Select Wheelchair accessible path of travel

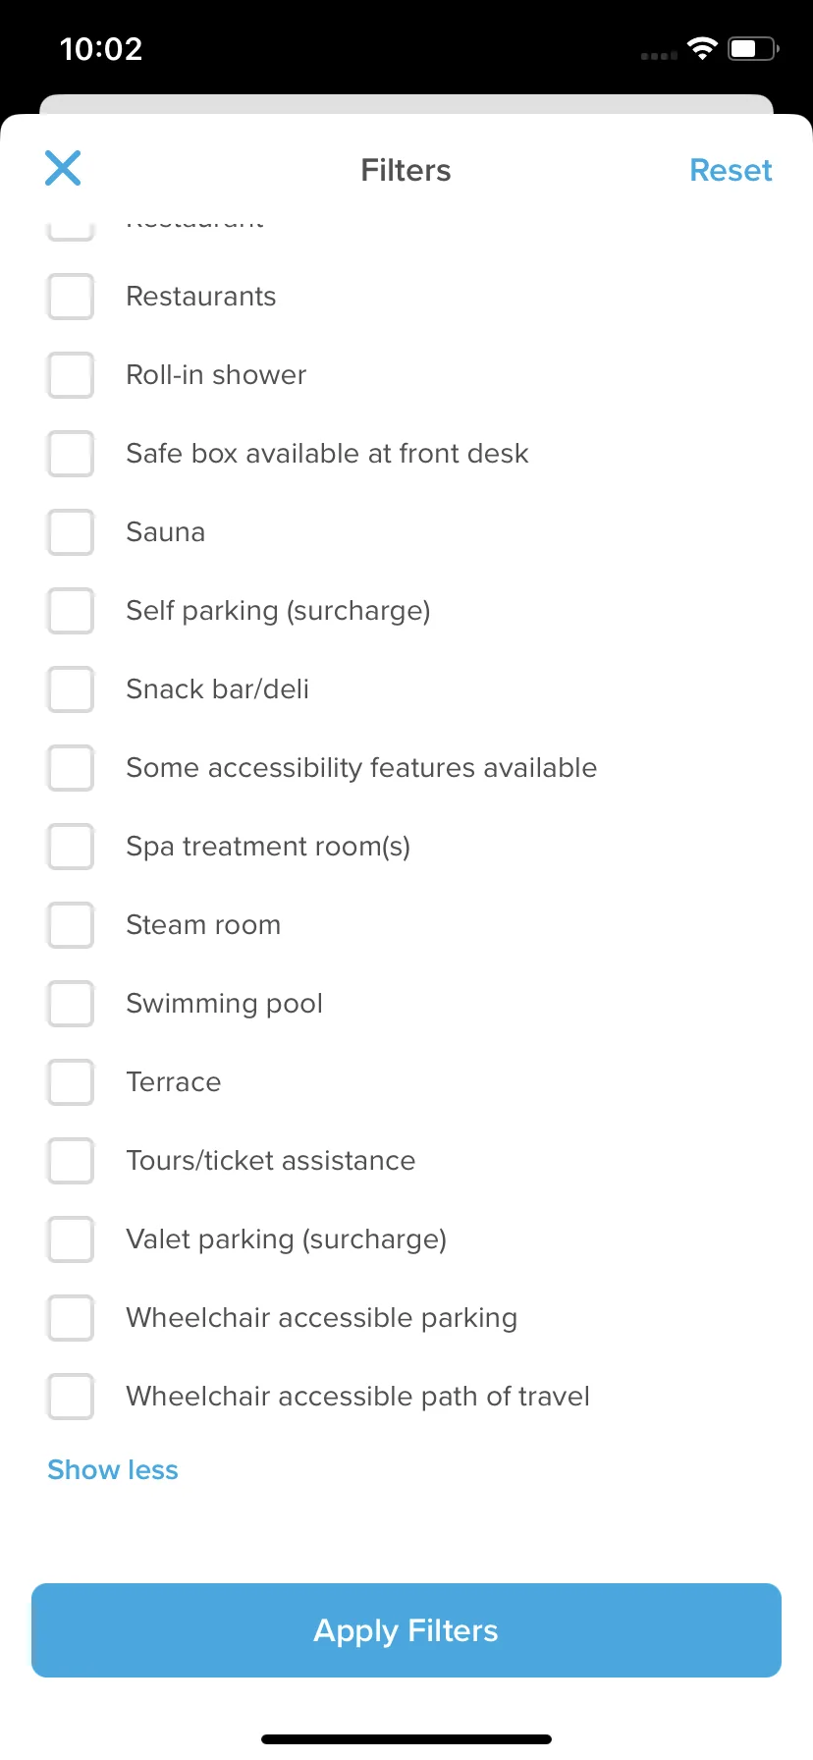[x=71, y=1397]
